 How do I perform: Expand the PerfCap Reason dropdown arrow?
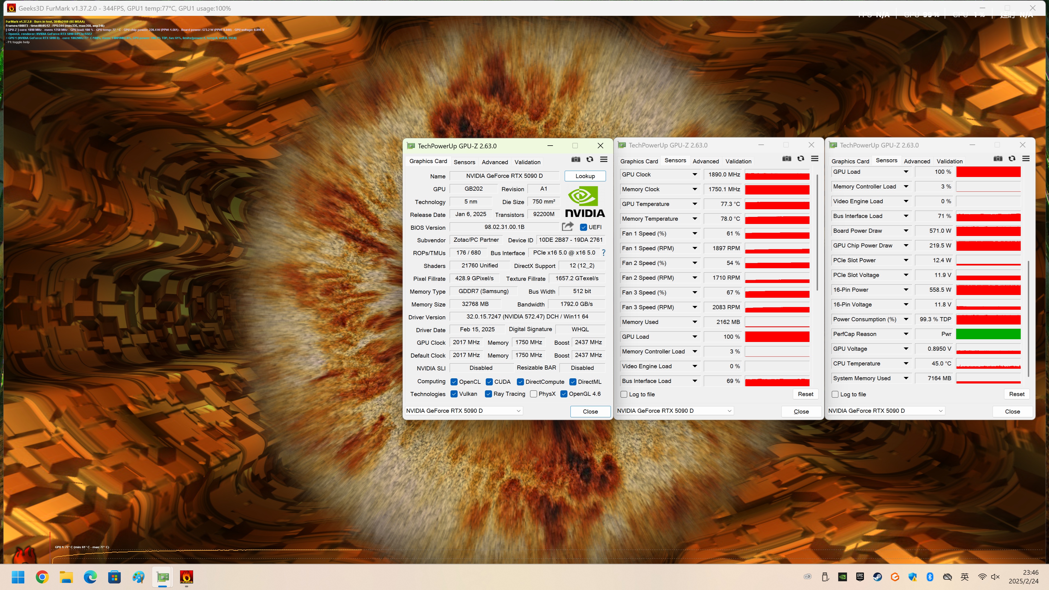click(906, 334)
